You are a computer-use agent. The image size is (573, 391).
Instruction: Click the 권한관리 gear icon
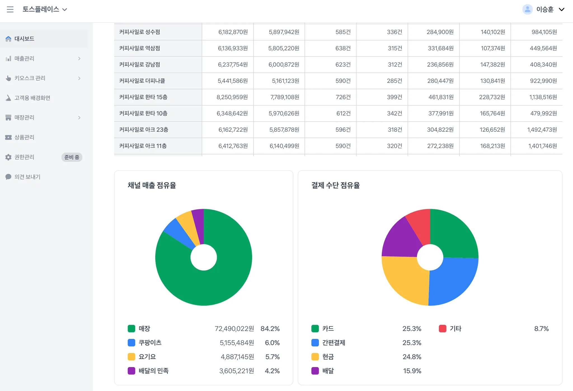pyautogui.click(x=8, y=157)
